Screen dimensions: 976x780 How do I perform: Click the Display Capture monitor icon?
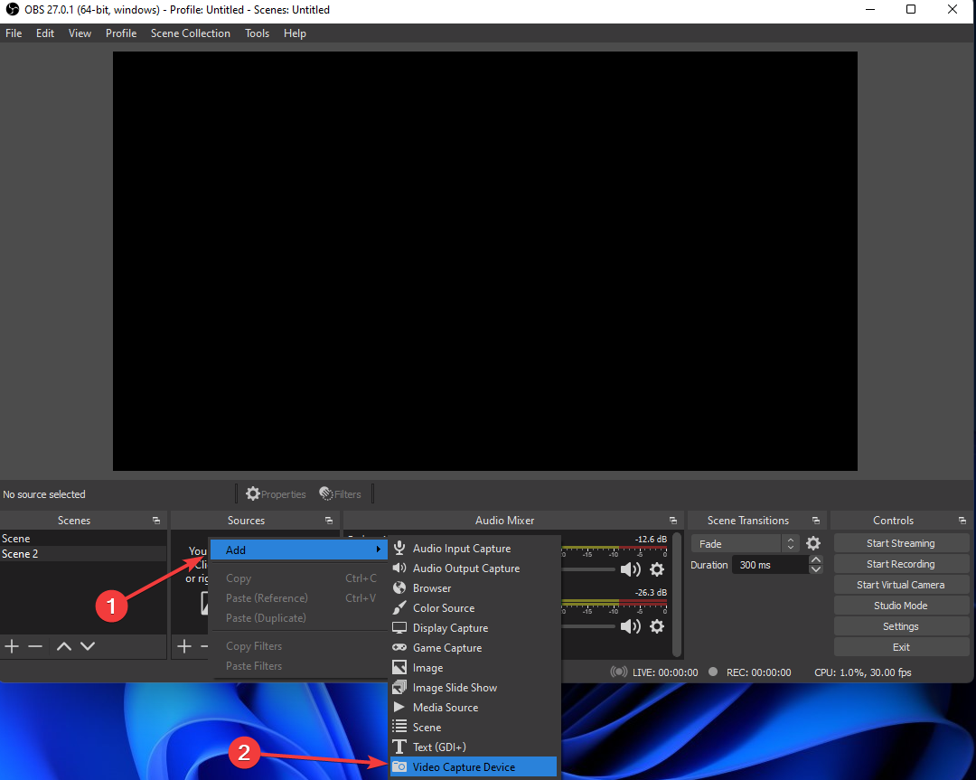click(399, 627)
